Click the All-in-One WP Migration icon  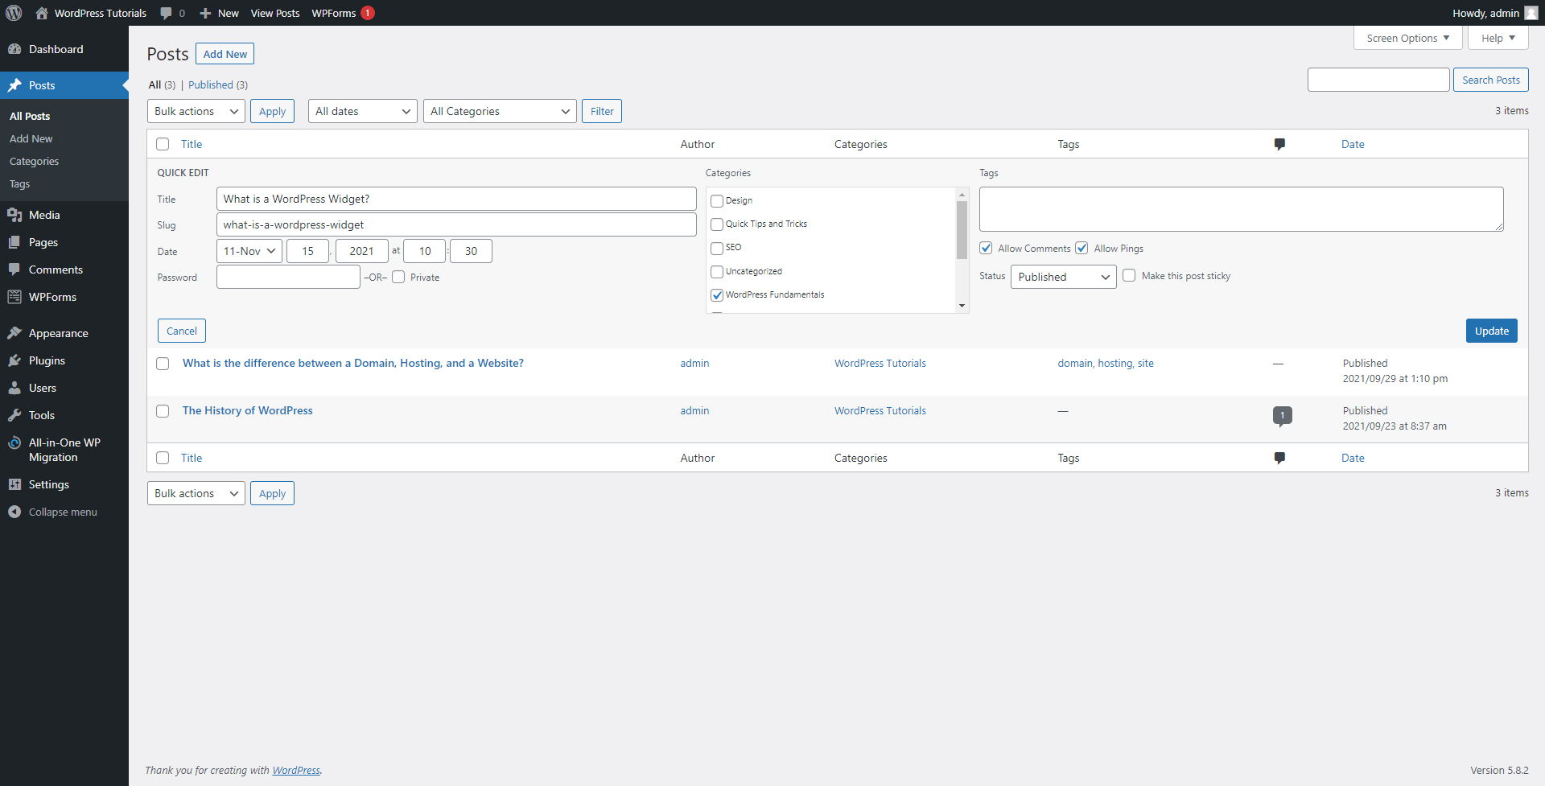[14, 442]
